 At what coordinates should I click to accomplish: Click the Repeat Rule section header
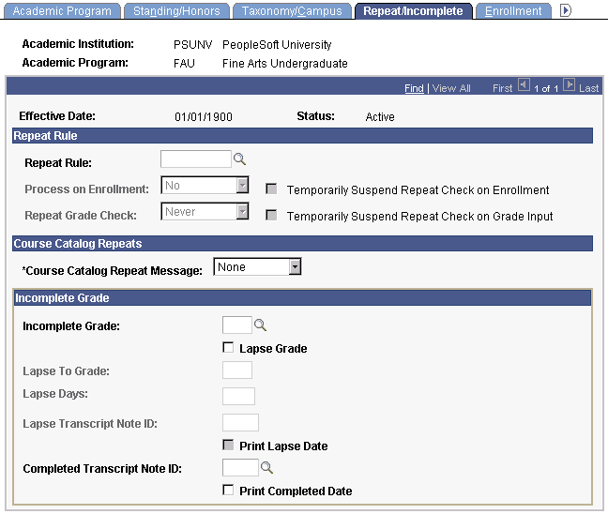pyautogui.click(x=302, y=136)
